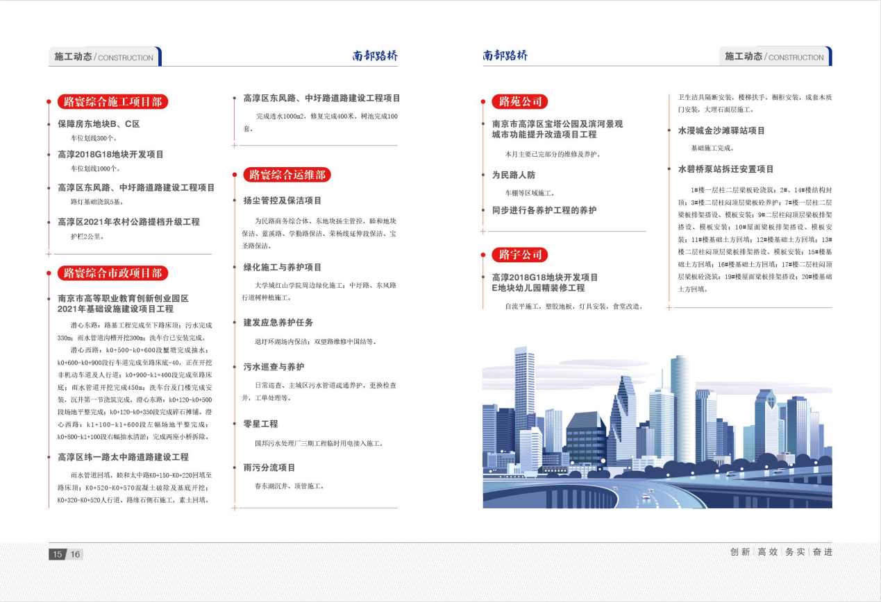Select the 绿化施工与养护项目 heading
Viewport: 881px width, 602px height.
click(x=282, y=267)
